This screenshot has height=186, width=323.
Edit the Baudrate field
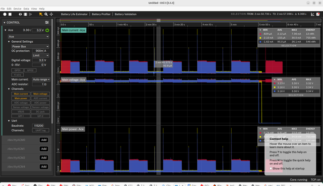(x=38, y=126)
